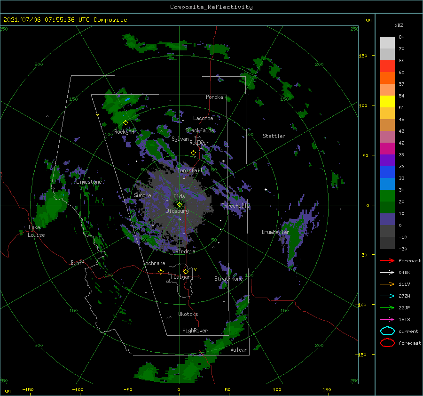Screen dimensions: 423x396
Task: Click the yellow radar site marker at Olds
Action: [180, 205]
